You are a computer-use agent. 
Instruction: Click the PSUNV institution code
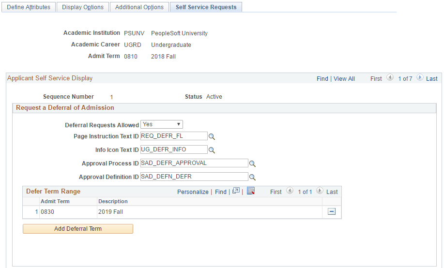pos(134,33)
